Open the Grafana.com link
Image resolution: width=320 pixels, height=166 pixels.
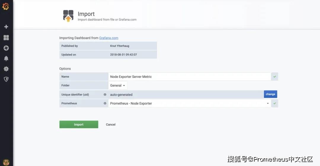click(108, 38)
